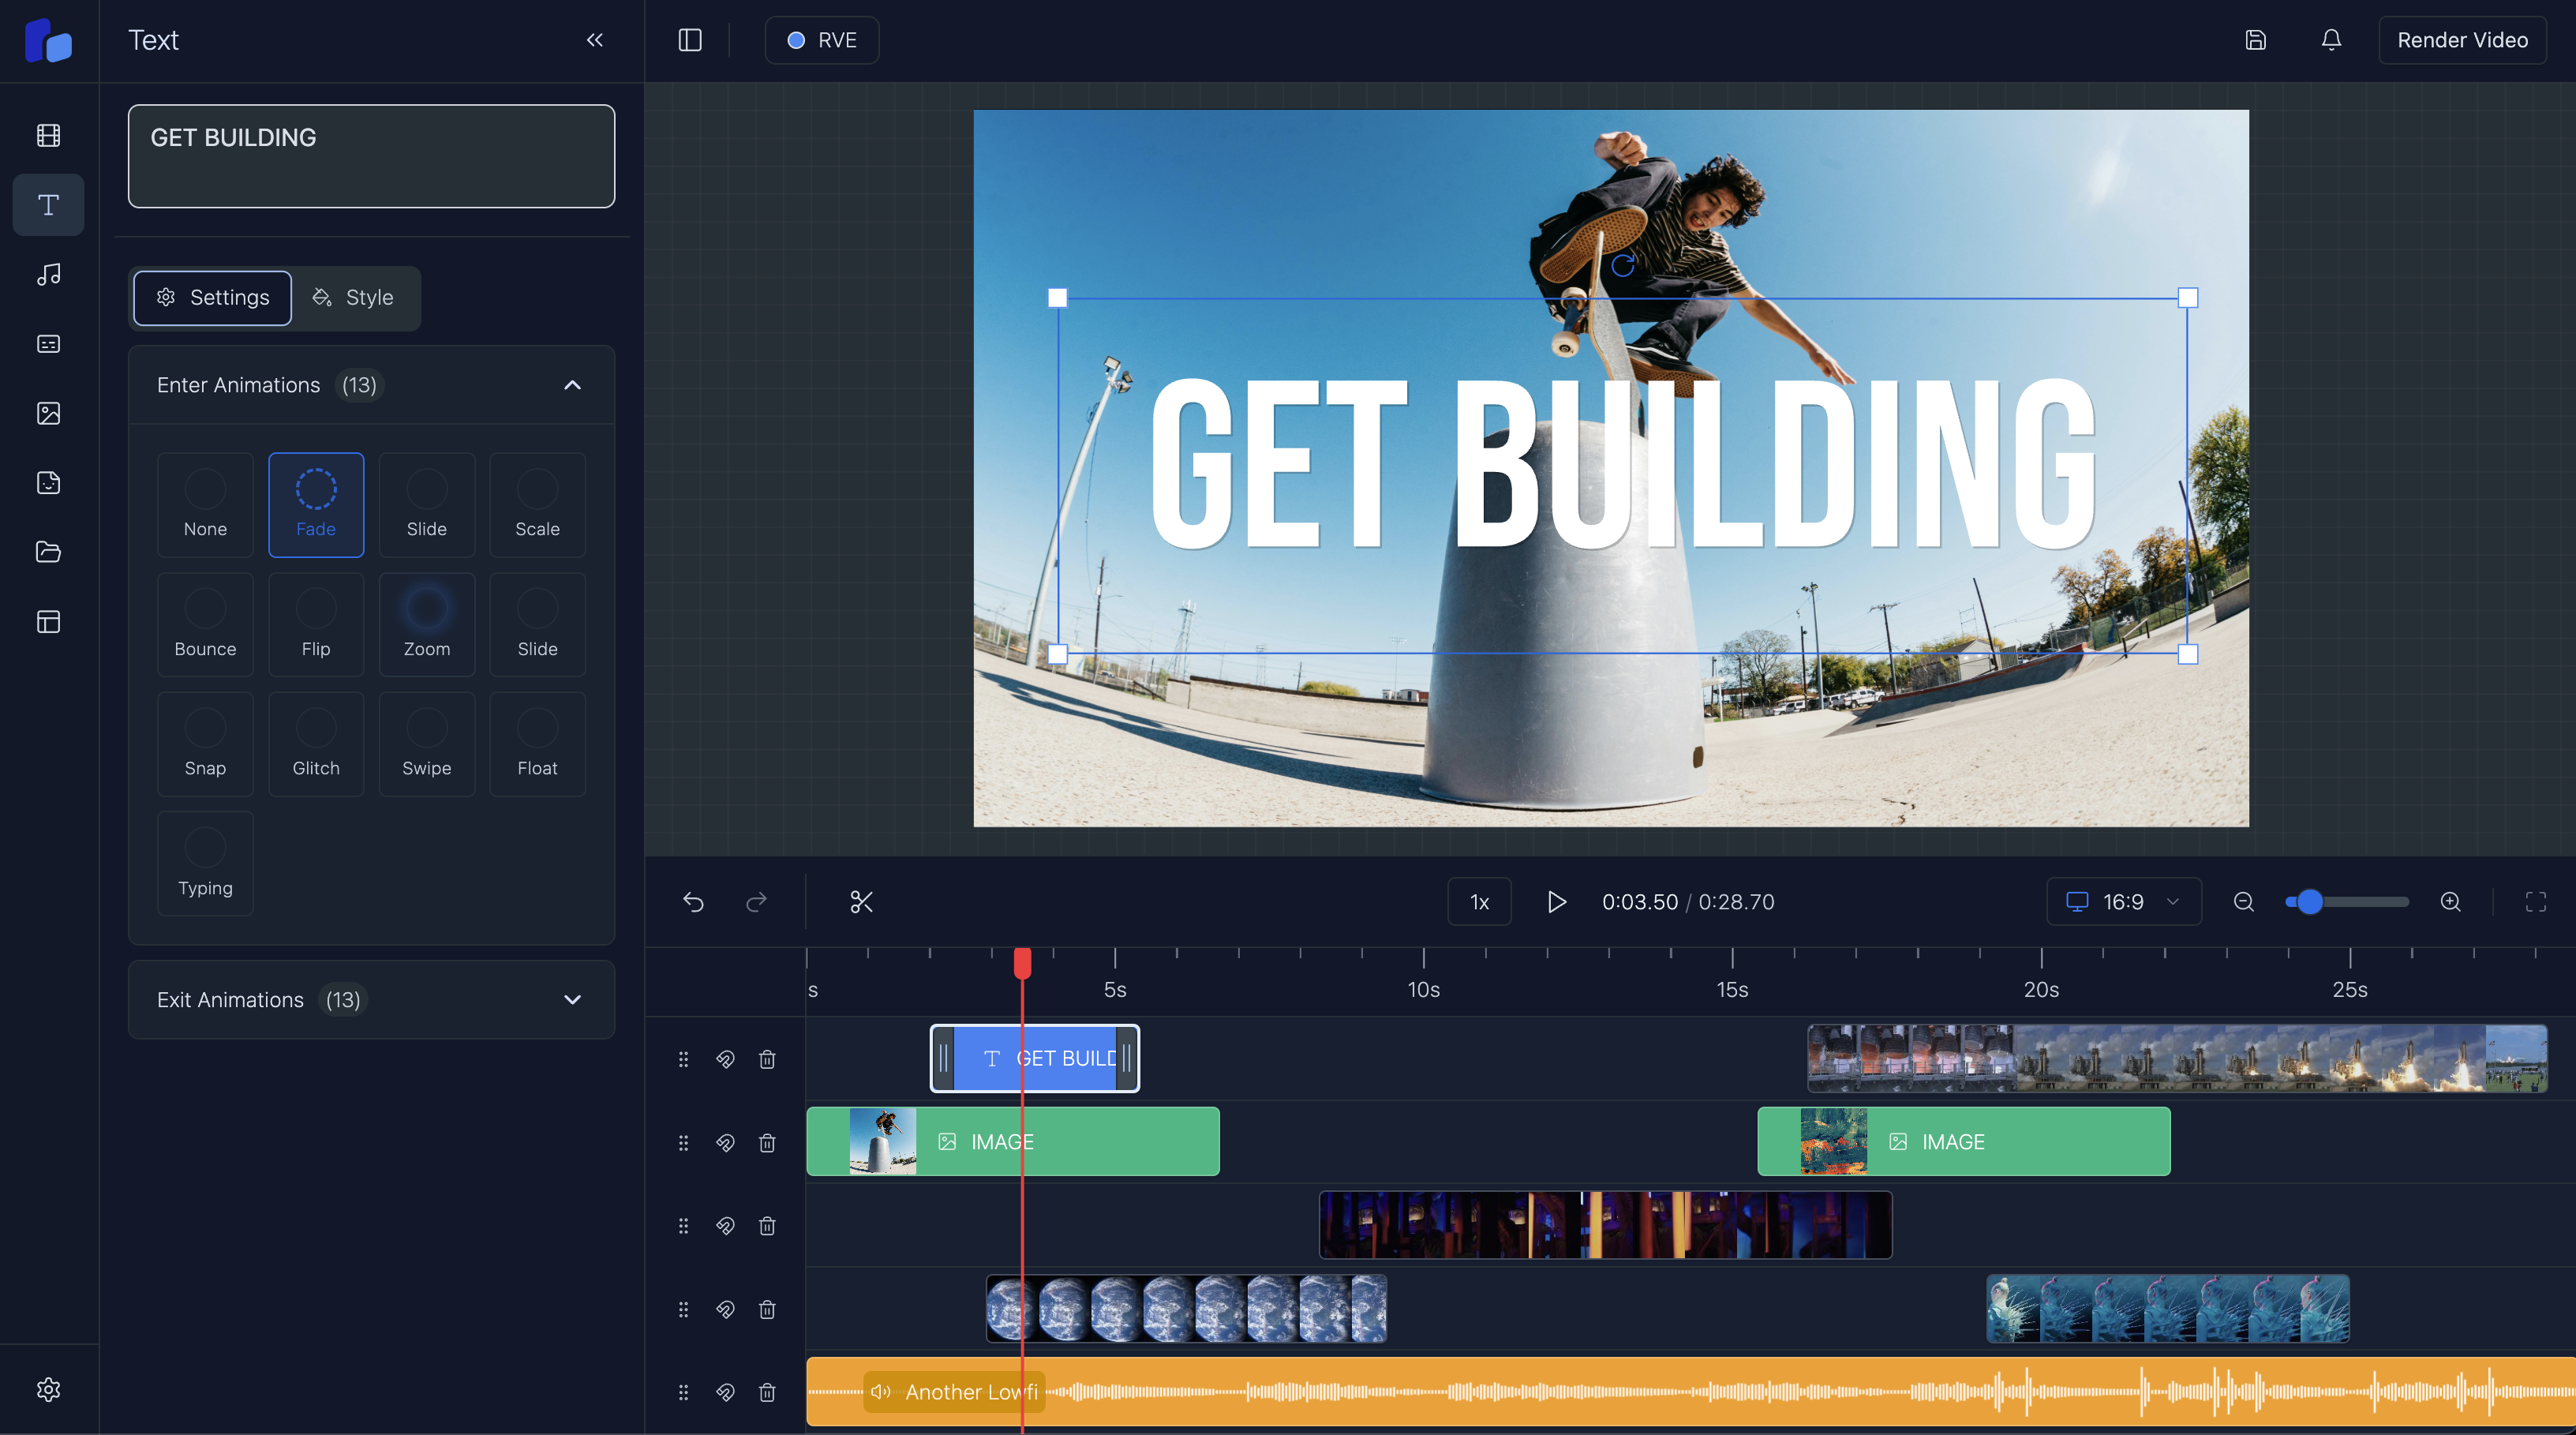Enable the Bounce enter animation

(x=205, y=624)
